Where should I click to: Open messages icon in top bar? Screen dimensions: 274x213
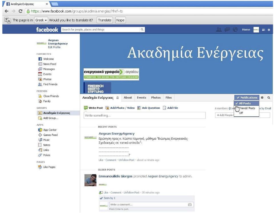click(x=227, y=29)
